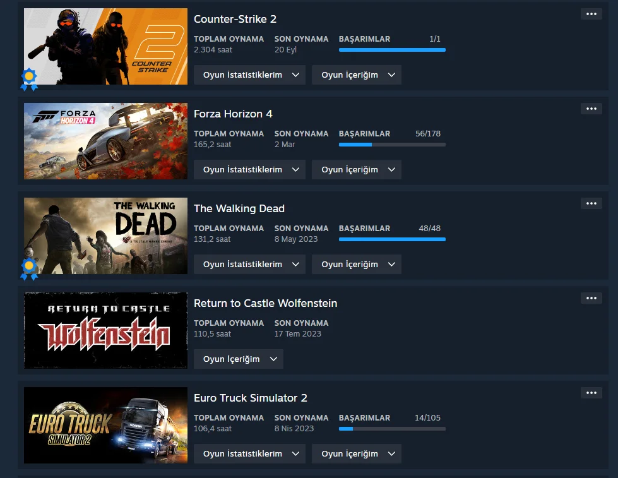The image size is (618, 478).
Task: Open the Euro Truck Simulator 2 cover thumbnail
Action: (x=105, y=425)
